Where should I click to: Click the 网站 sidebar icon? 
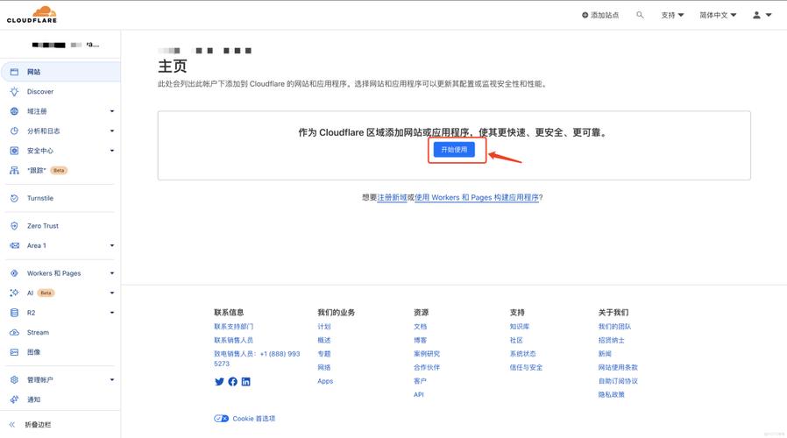point(15,72)
